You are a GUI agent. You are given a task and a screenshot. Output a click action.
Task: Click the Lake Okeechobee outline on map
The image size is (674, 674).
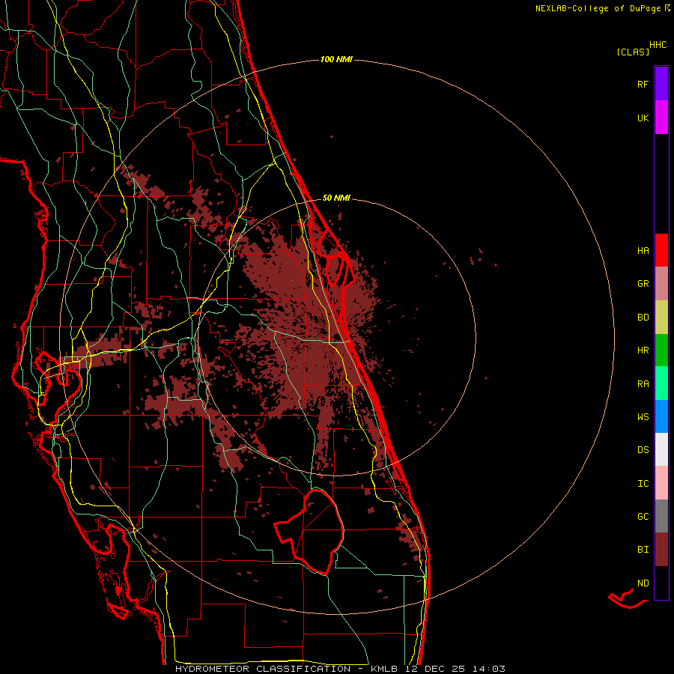click(x=309, y=532)
